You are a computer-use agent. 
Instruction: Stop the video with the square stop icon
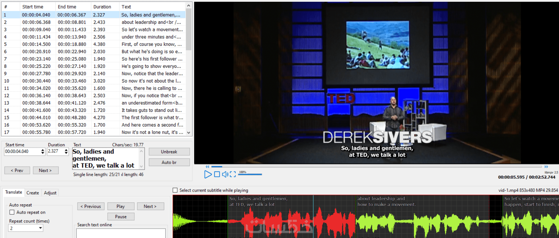(x=217, y=174)
